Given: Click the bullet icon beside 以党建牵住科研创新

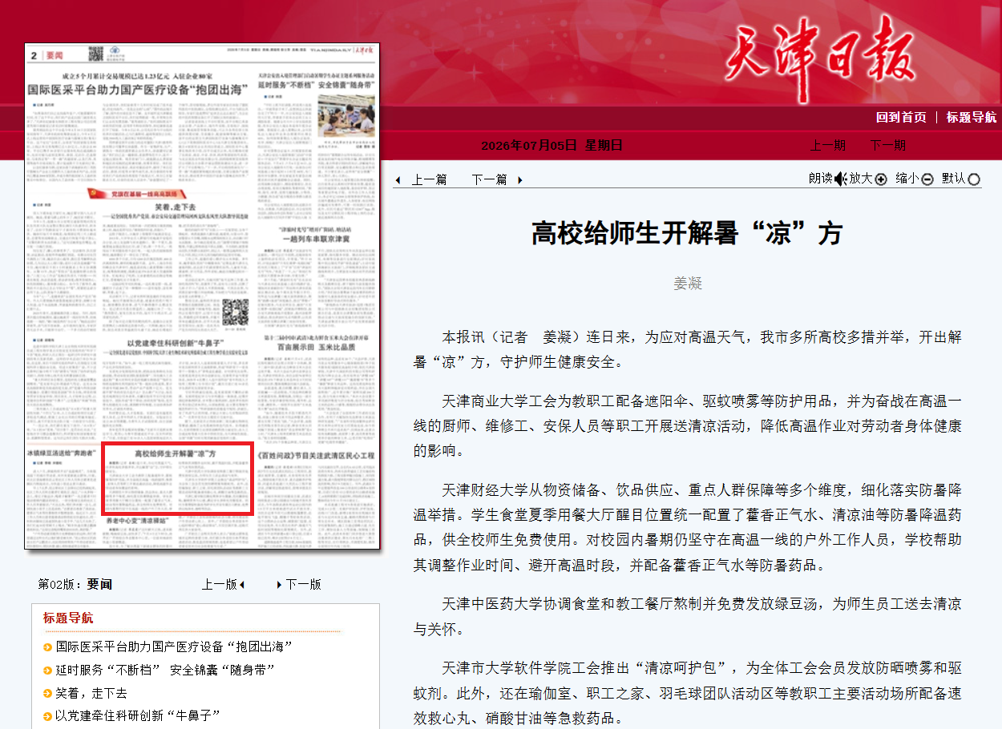Looking at the screenshot, I should coord(48,715).
